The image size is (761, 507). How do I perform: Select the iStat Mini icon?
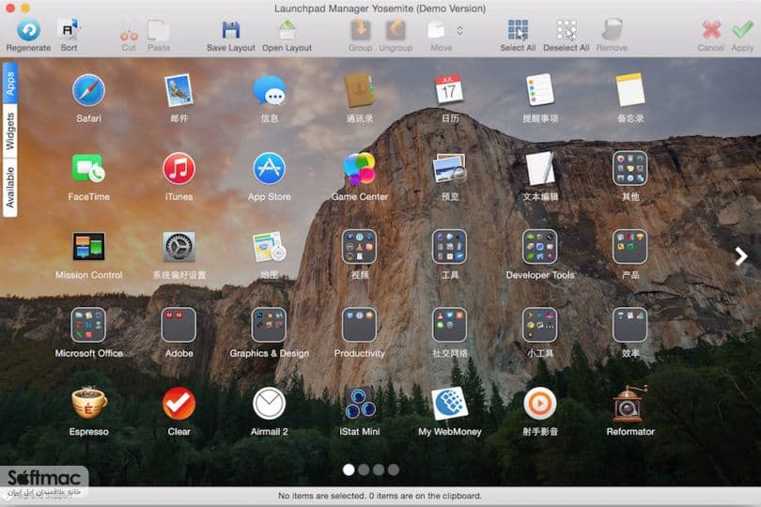pos(360,403)
